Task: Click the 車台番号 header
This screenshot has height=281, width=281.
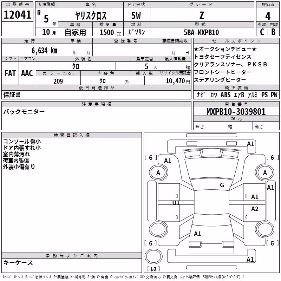Action: tap(236, 104)
